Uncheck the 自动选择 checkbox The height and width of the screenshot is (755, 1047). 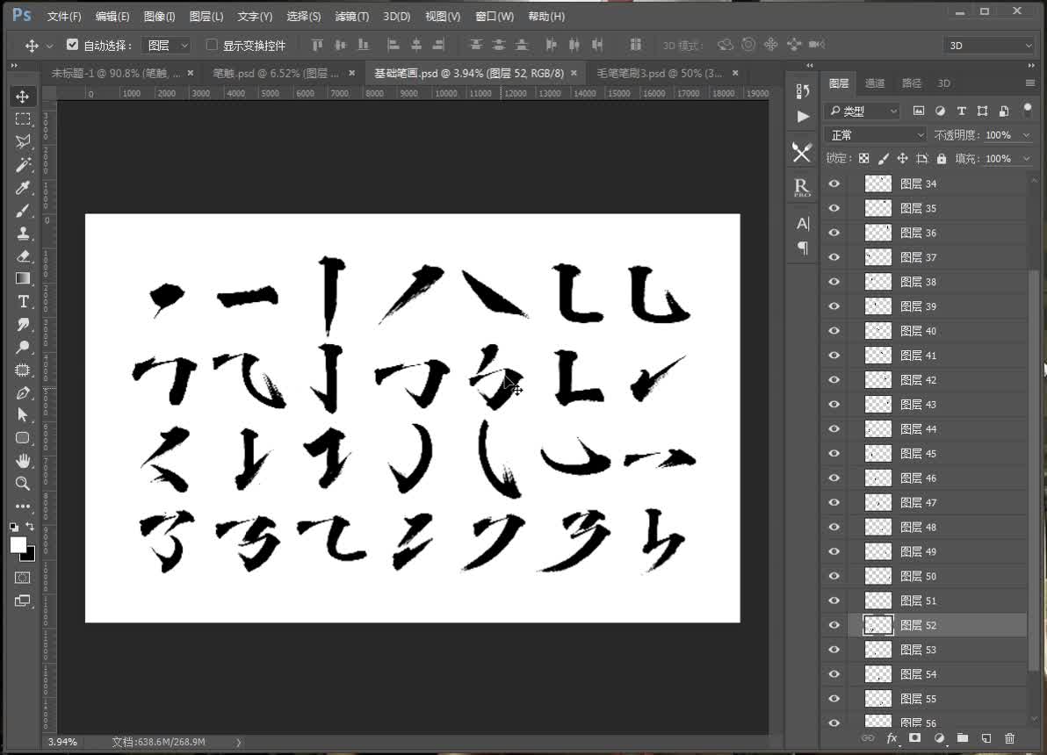(72, 44)
